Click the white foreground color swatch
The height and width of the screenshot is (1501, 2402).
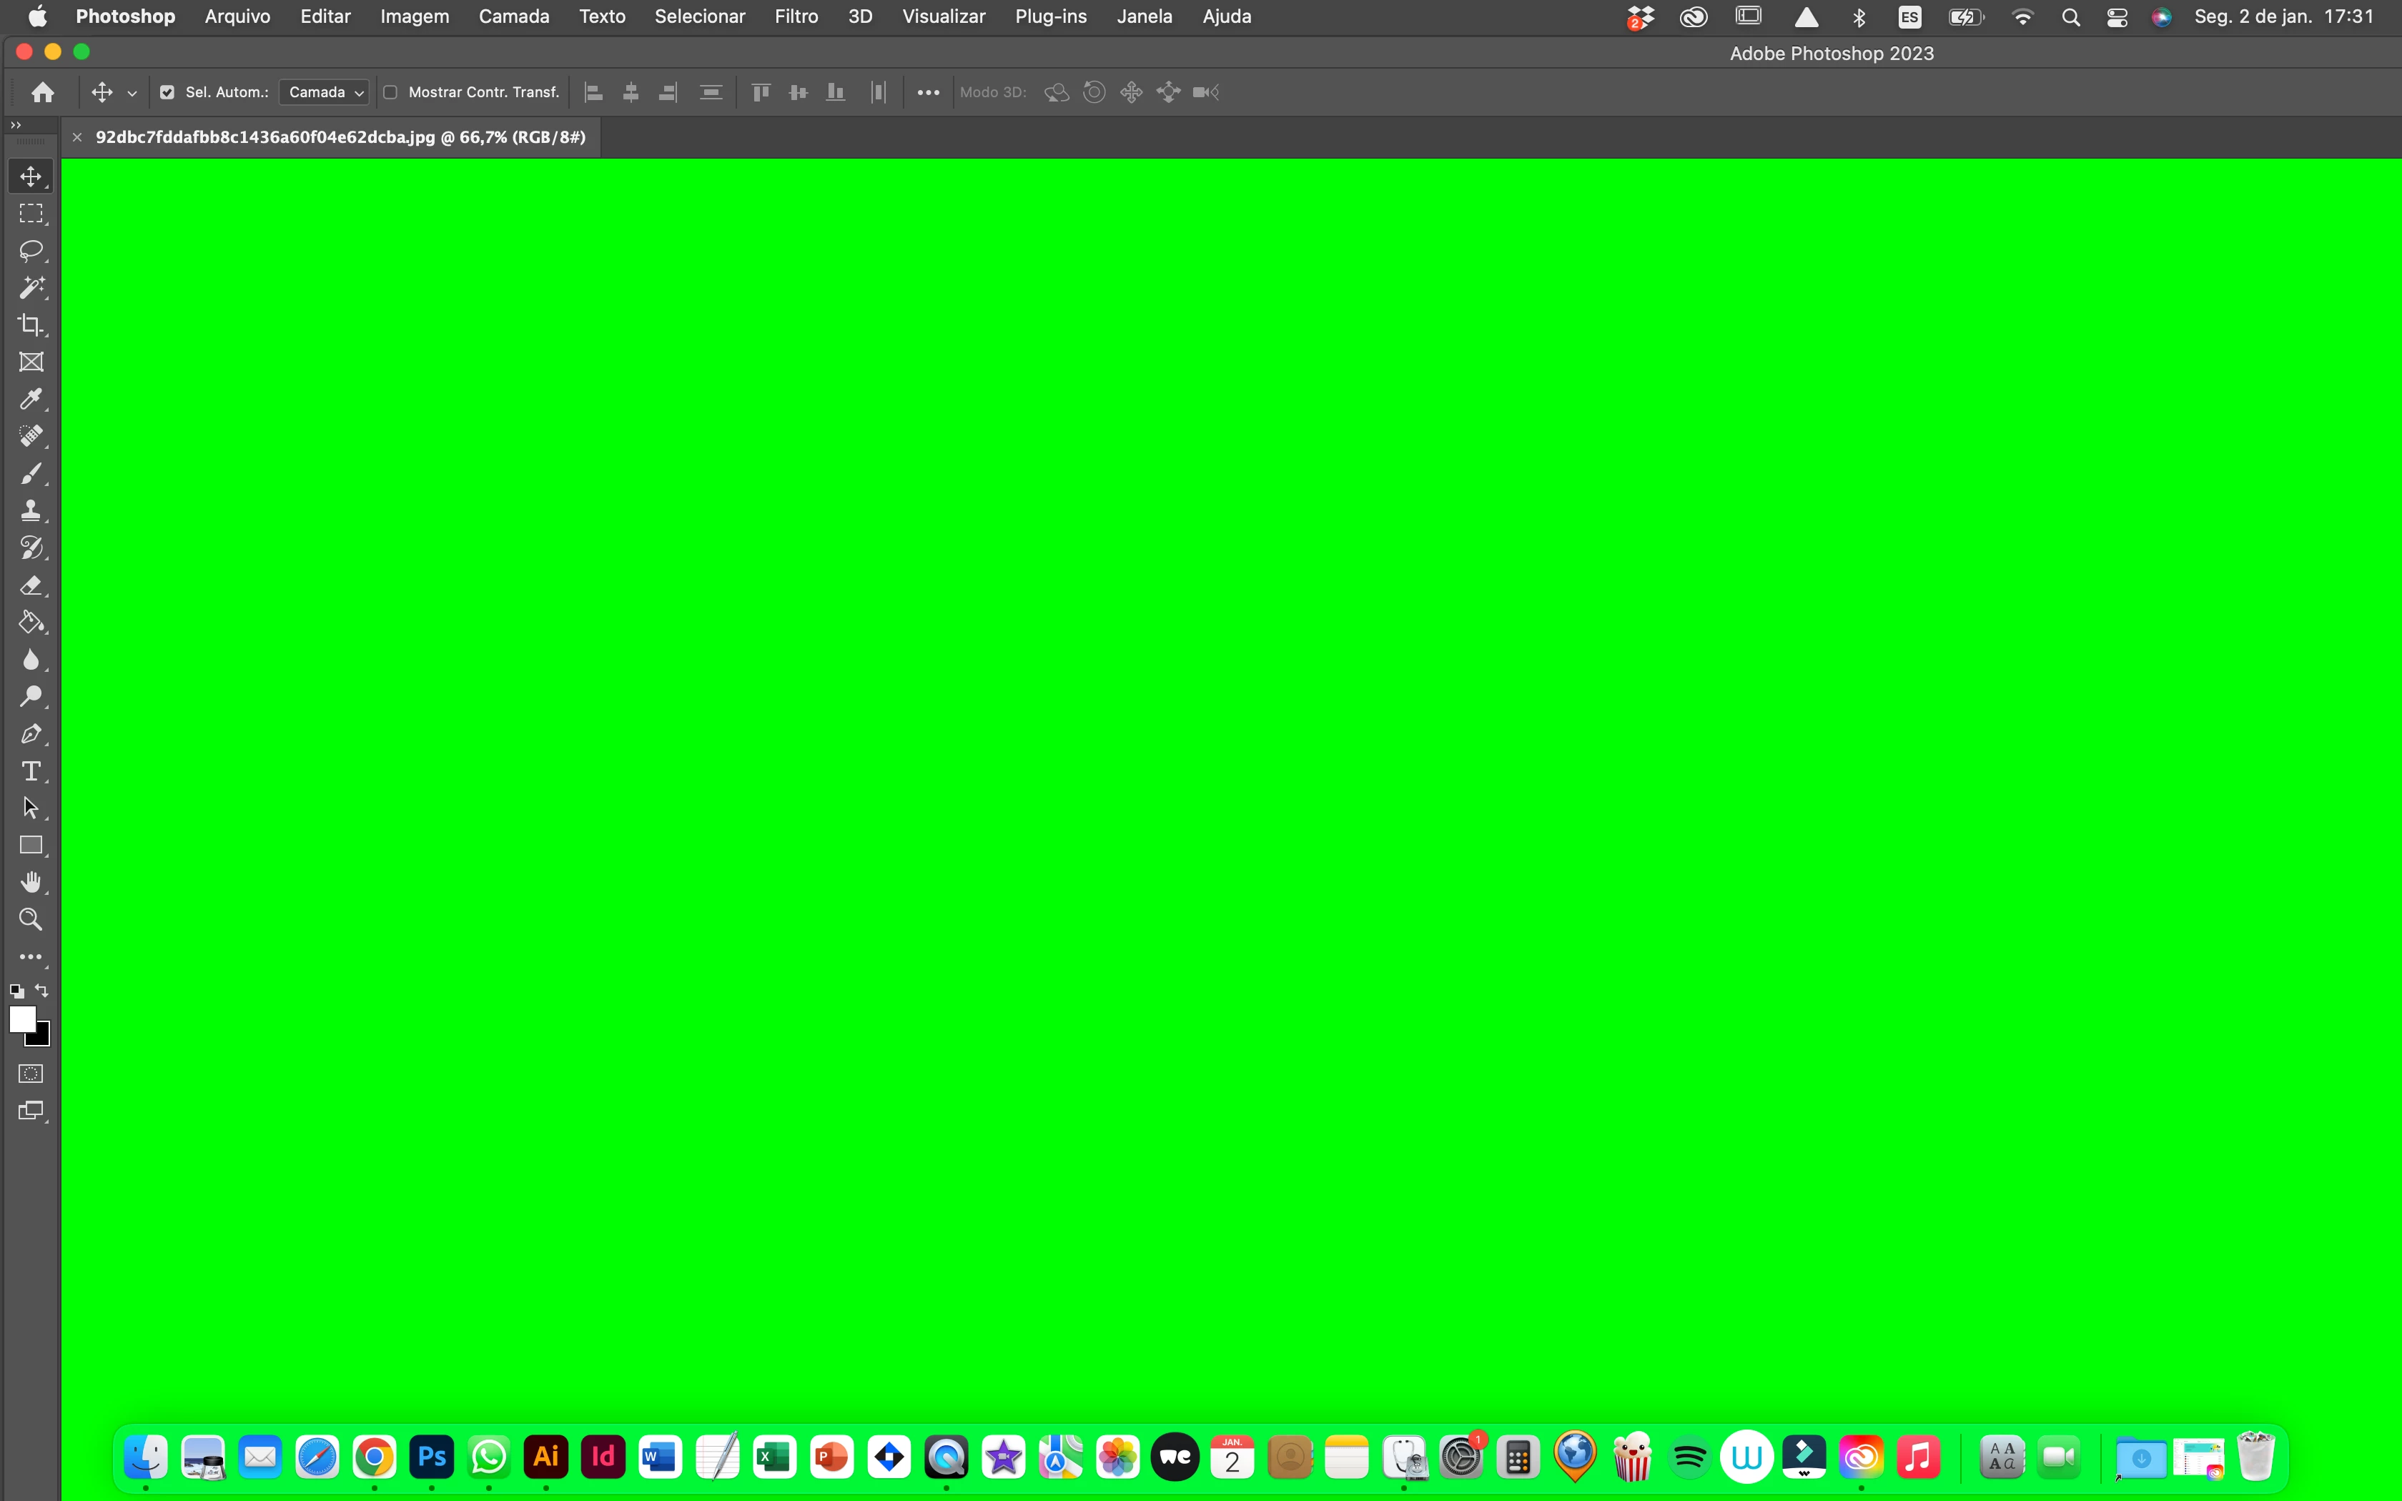tap(21, 1019)
